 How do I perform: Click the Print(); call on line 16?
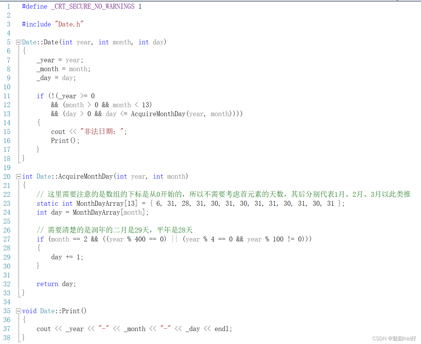[x=65, y=141]
